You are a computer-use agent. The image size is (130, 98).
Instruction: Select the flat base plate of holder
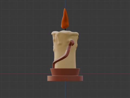coord(65,78)
